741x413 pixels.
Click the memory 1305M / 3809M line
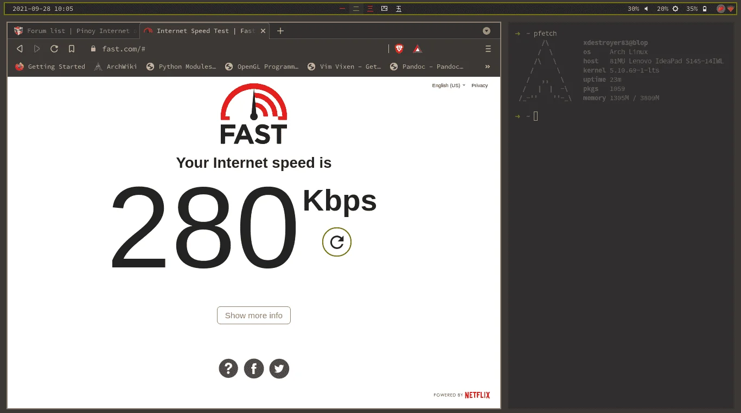(621, 98)
